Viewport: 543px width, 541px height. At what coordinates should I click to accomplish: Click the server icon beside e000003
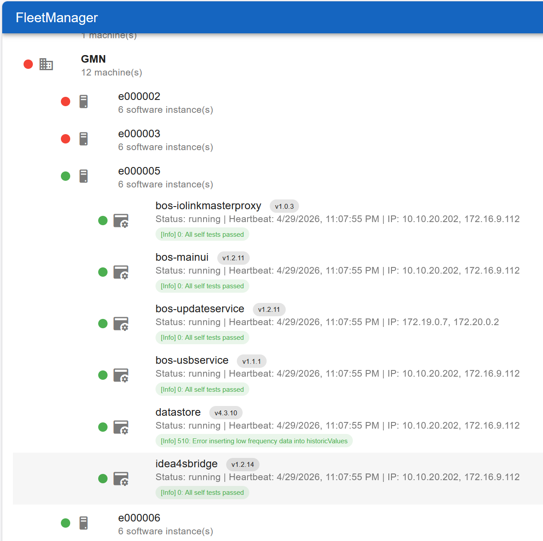pyautogui.click(x=83, y=139)
